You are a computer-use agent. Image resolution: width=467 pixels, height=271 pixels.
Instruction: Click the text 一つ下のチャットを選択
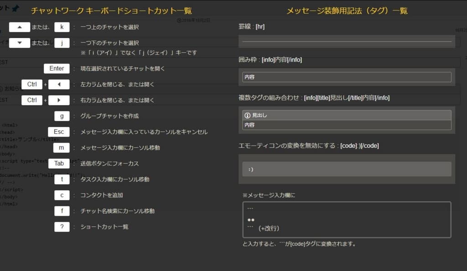click(109, 43)
